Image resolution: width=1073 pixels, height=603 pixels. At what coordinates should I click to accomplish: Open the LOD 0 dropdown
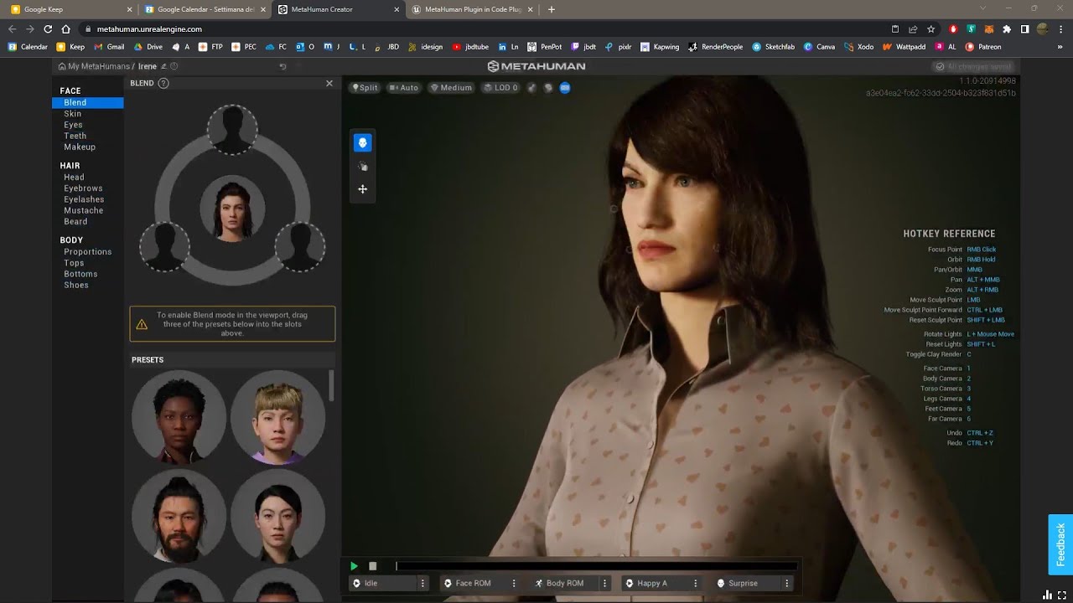coord(500,87)
